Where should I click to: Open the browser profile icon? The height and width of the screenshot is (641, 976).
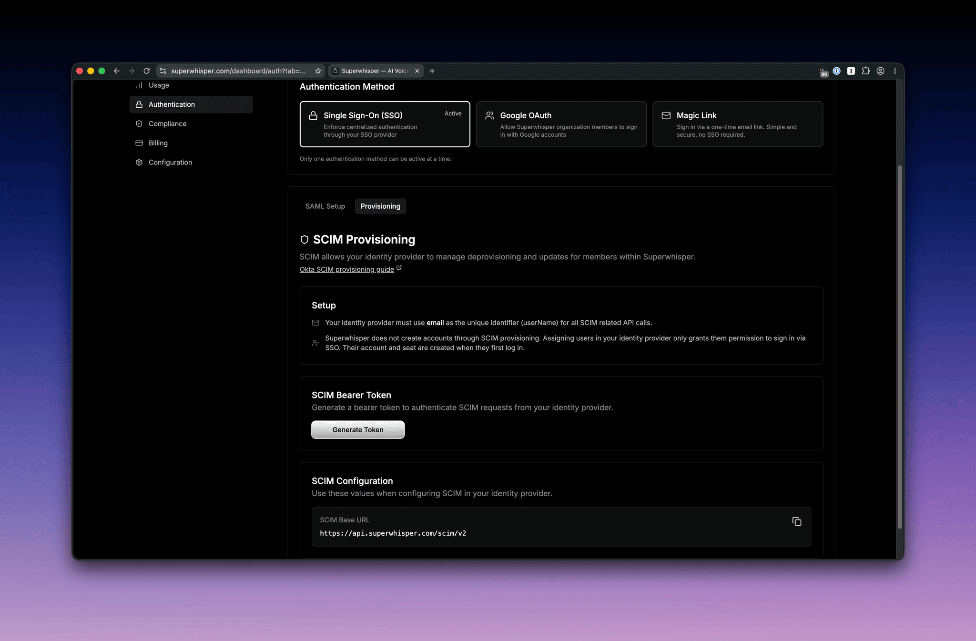click(880, 71)
